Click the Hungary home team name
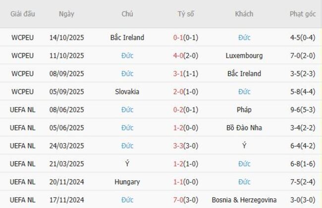The image size is (322, 208). [127, 182]
